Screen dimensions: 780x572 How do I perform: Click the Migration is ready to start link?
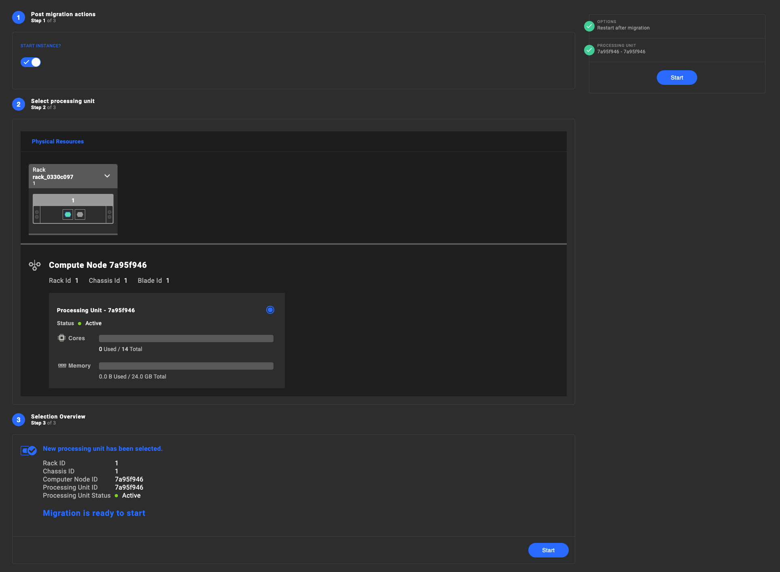point(94,513)
